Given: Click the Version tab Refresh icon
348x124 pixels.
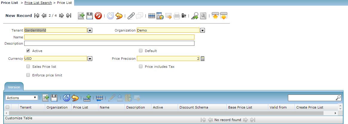Looking at the screenshot, I should pos(66,98).
